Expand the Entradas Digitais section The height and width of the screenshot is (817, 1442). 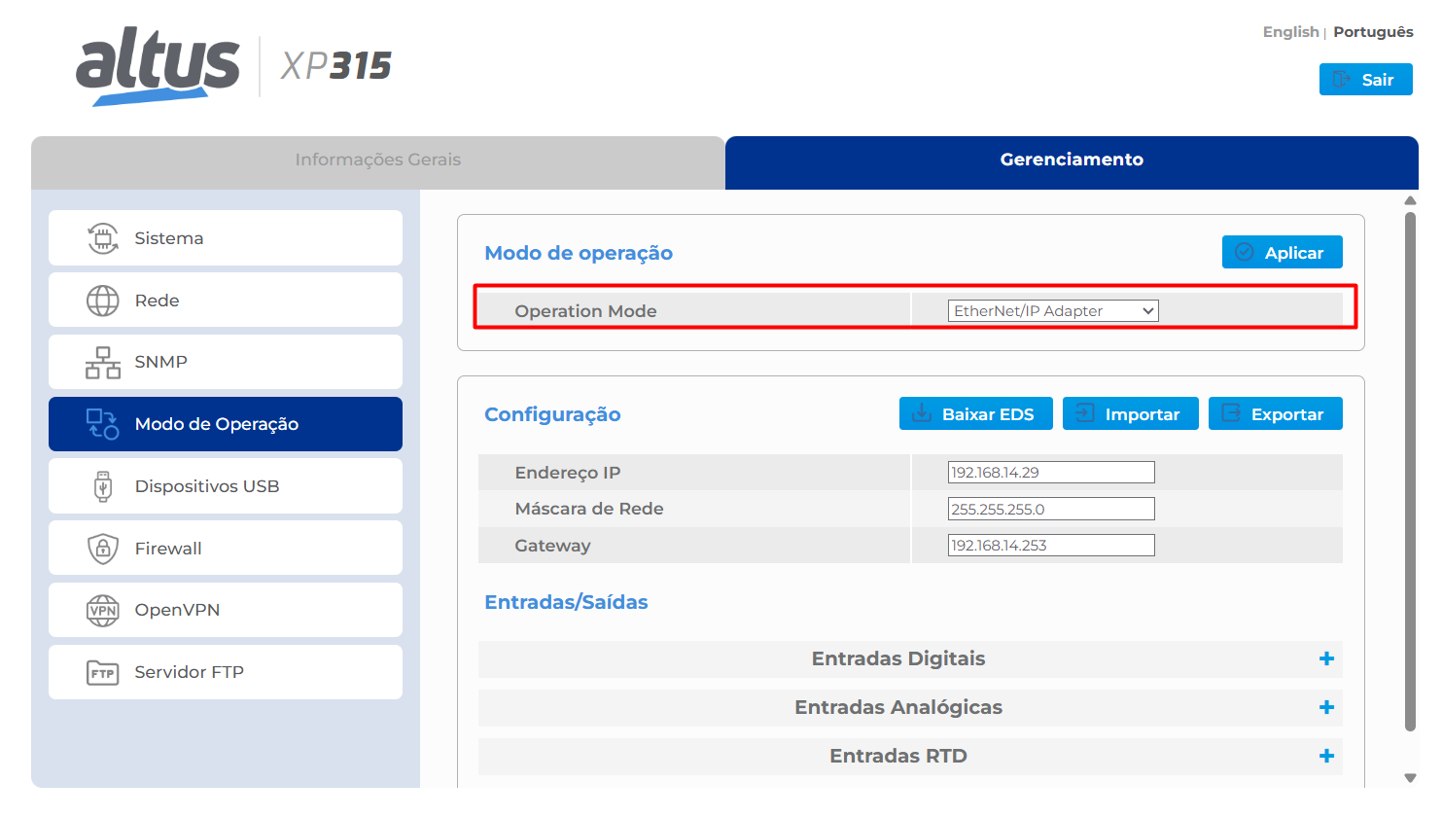pyautogui.click(x=1326, y=659)
